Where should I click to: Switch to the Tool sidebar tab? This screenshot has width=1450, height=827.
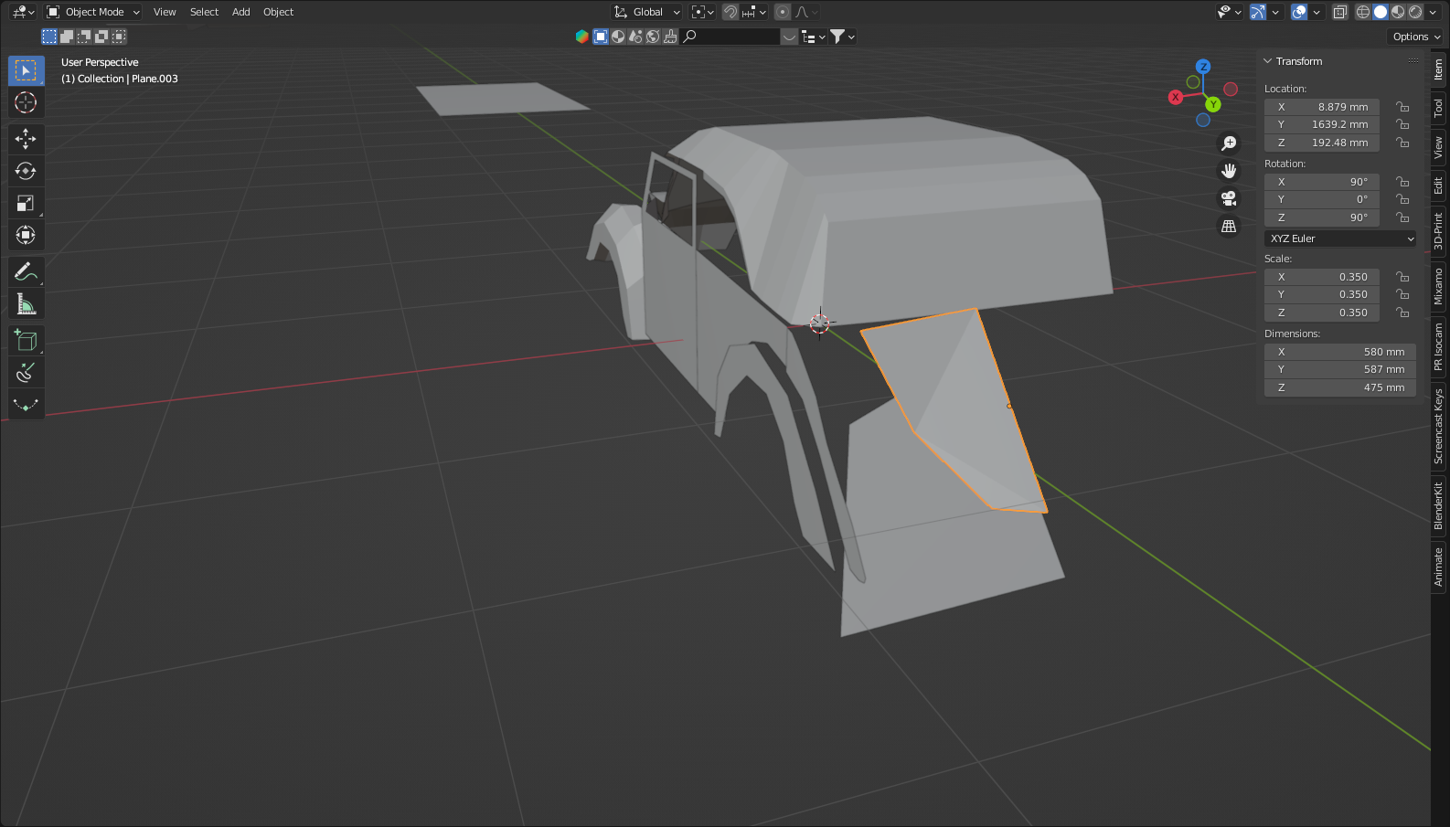(x=1438, y=107)
